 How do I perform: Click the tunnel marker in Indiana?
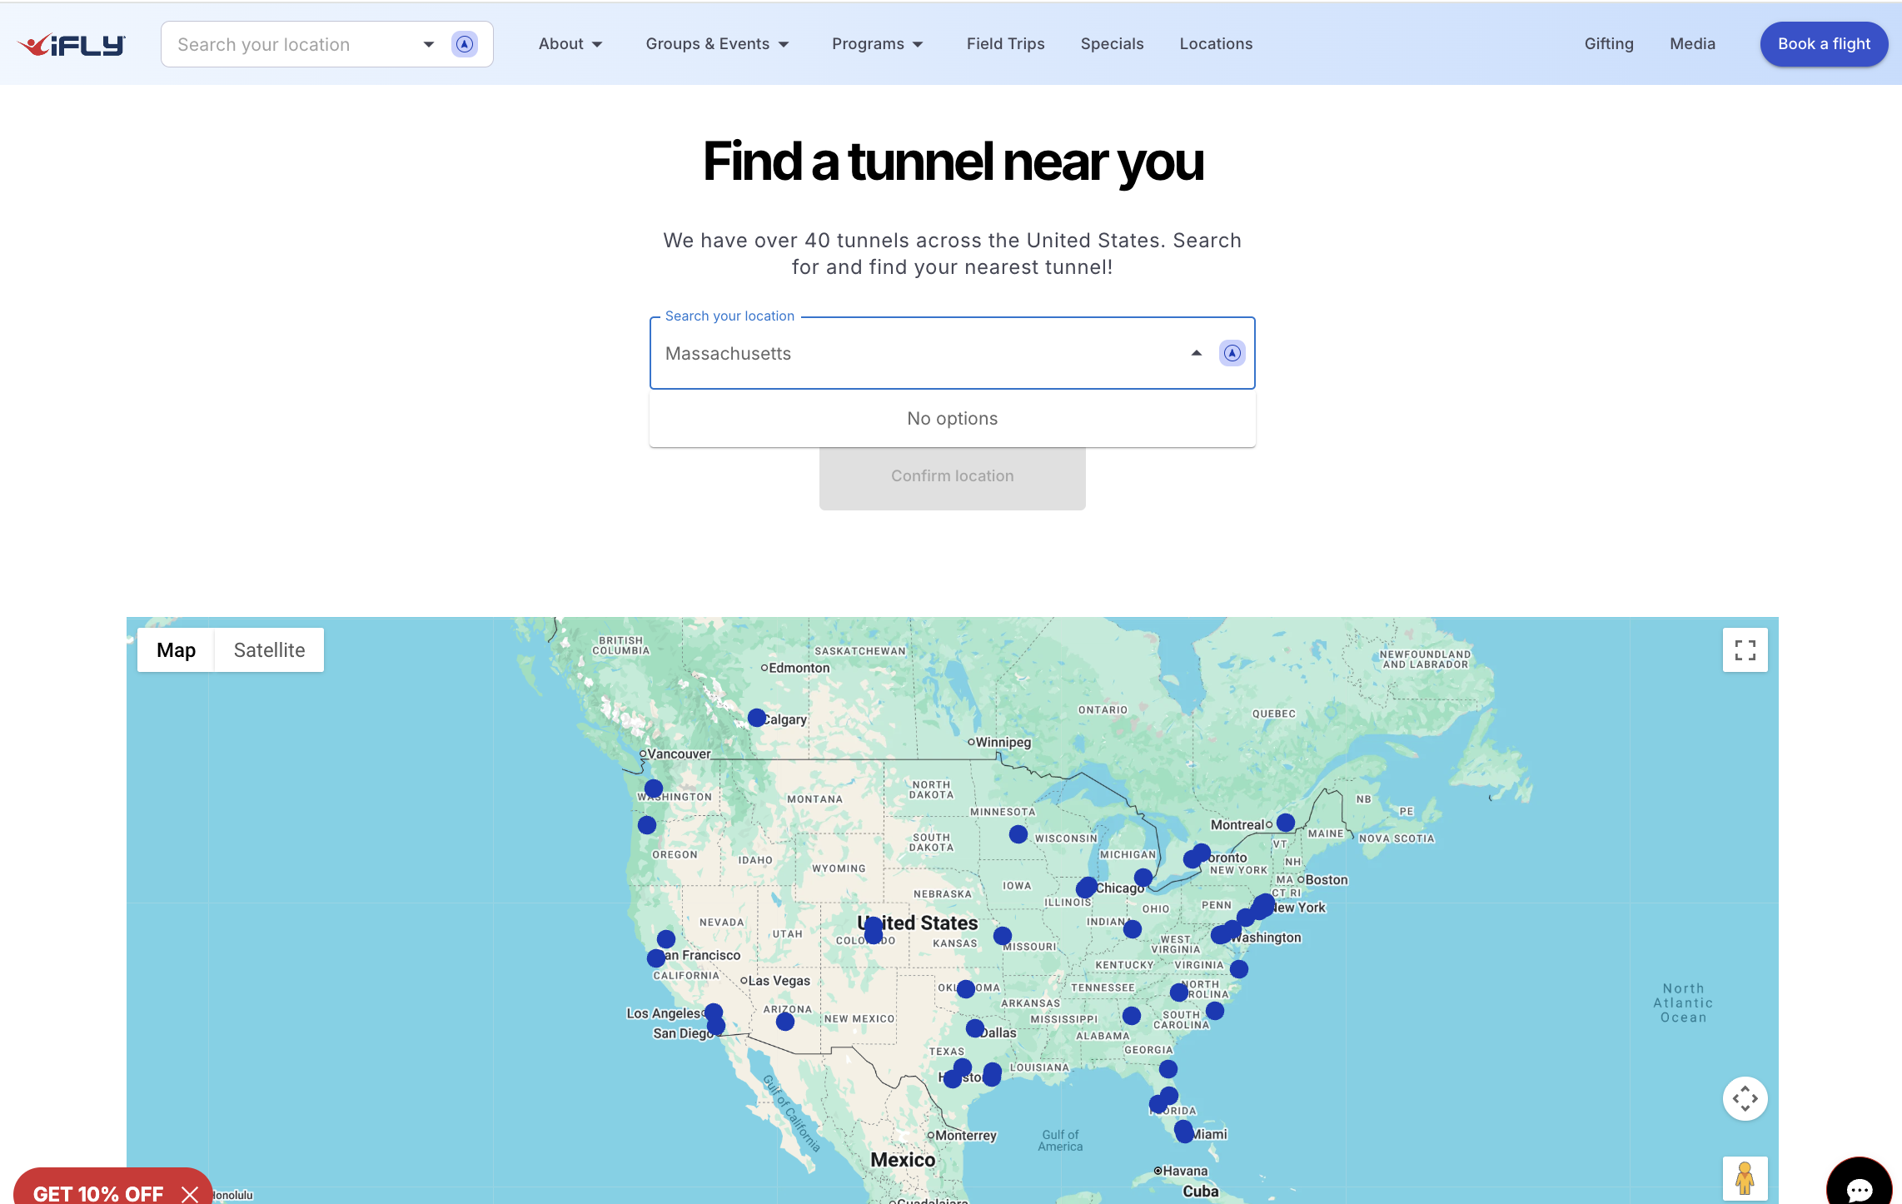click(x=1132, y=929)
